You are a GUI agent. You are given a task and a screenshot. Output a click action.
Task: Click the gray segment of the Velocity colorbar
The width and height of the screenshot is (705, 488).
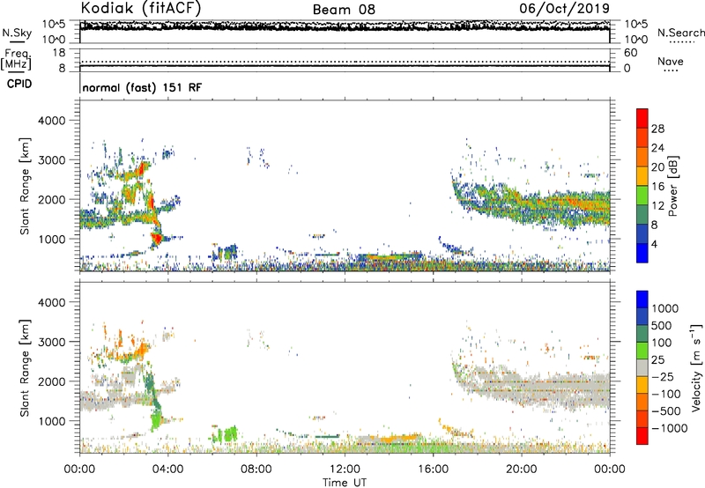(x=642, y=367)
